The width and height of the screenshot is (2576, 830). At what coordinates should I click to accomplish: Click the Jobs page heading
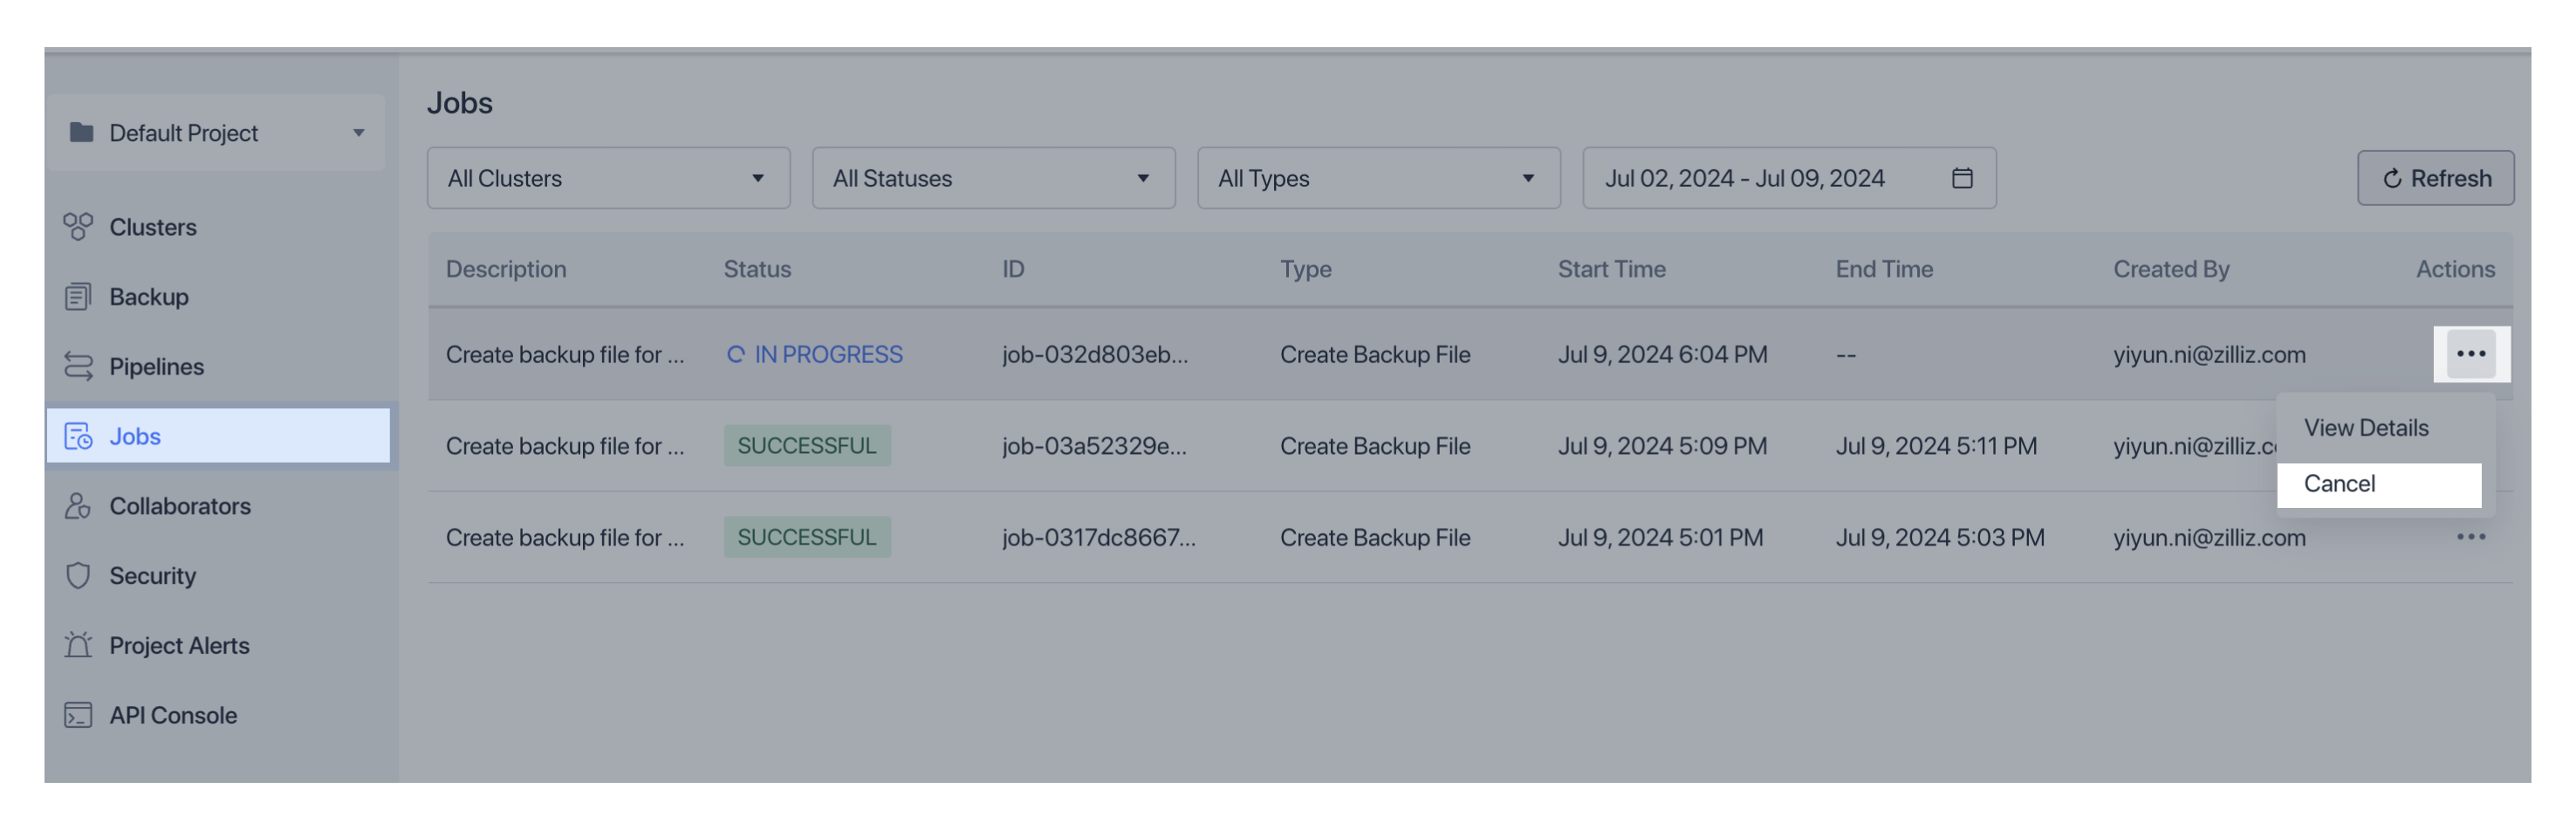[460, 103]
